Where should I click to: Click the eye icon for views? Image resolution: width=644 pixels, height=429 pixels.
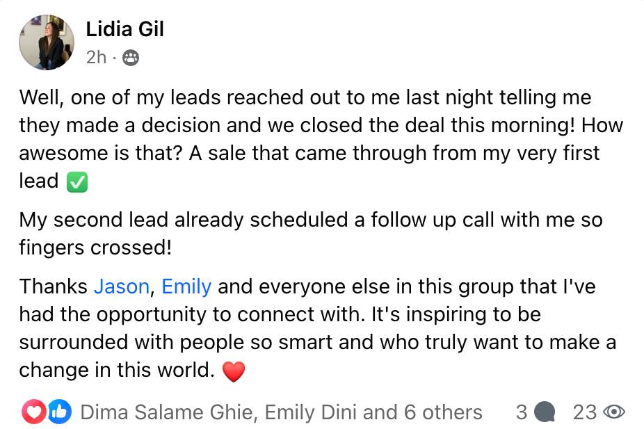613,412
